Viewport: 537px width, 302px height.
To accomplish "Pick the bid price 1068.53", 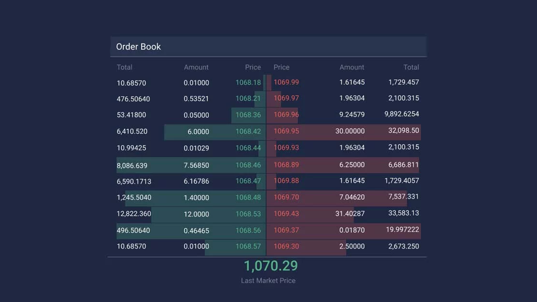I will 248,214.
